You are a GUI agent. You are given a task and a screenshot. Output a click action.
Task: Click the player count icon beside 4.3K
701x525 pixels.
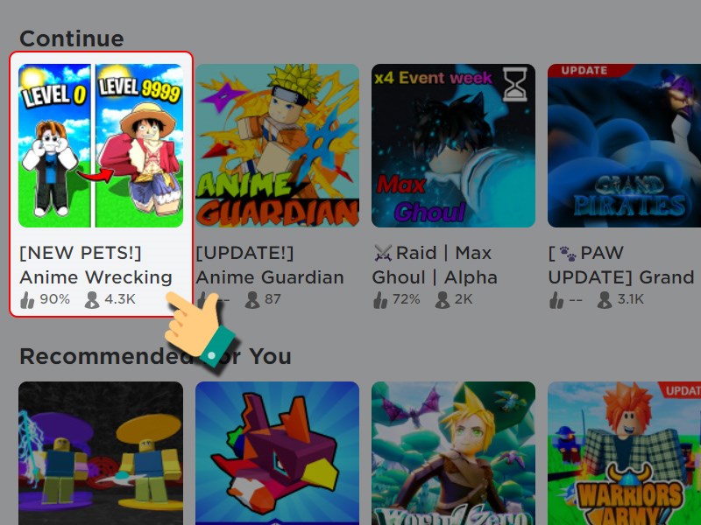coord(92,300)
